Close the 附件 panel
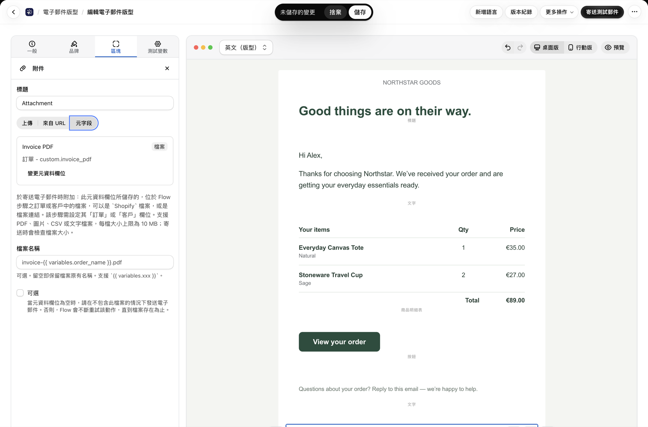Screen dimensions: 648x427 [167, 68]
